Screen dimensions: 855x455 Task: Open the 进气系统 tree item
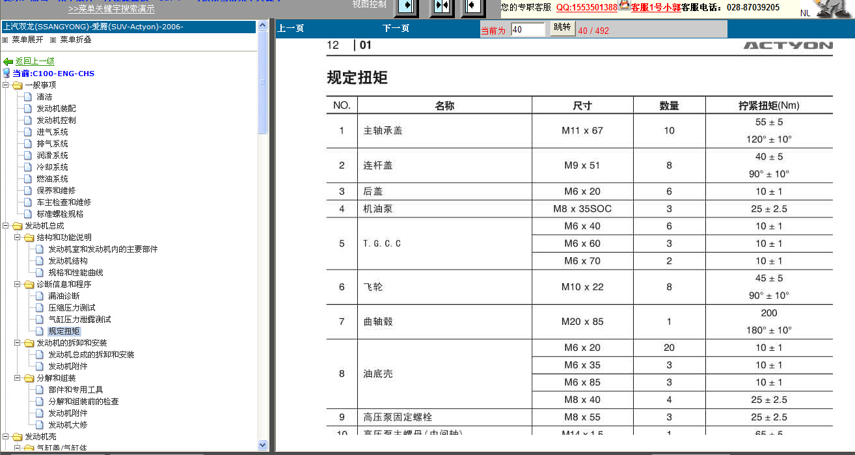click(52, 132)
